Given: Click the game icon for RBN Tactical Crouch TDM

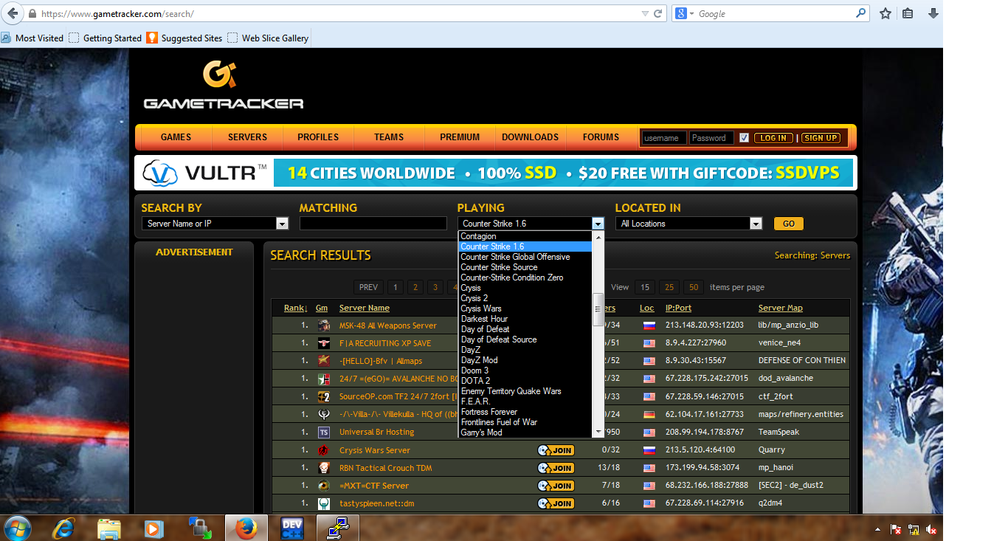Looking at the screenshot, I should [x=323, y=468].
